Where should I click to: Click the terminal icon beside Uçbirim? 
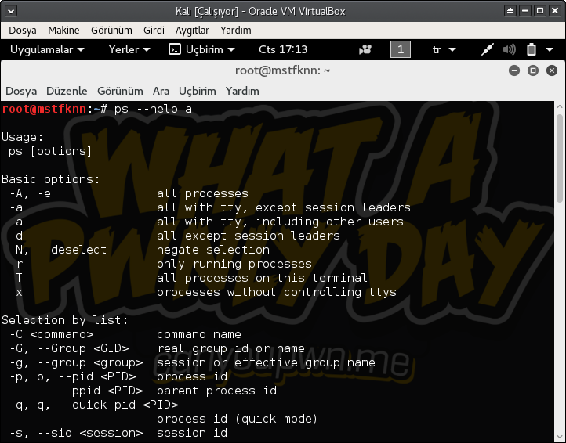pyautogui.click(x=175, y=49)
